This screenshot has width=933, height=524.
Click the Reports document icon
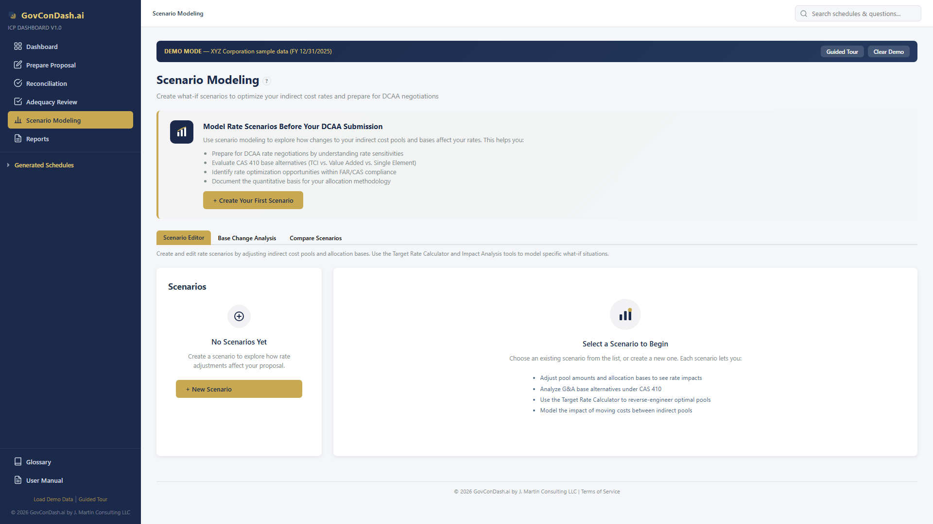18,139
